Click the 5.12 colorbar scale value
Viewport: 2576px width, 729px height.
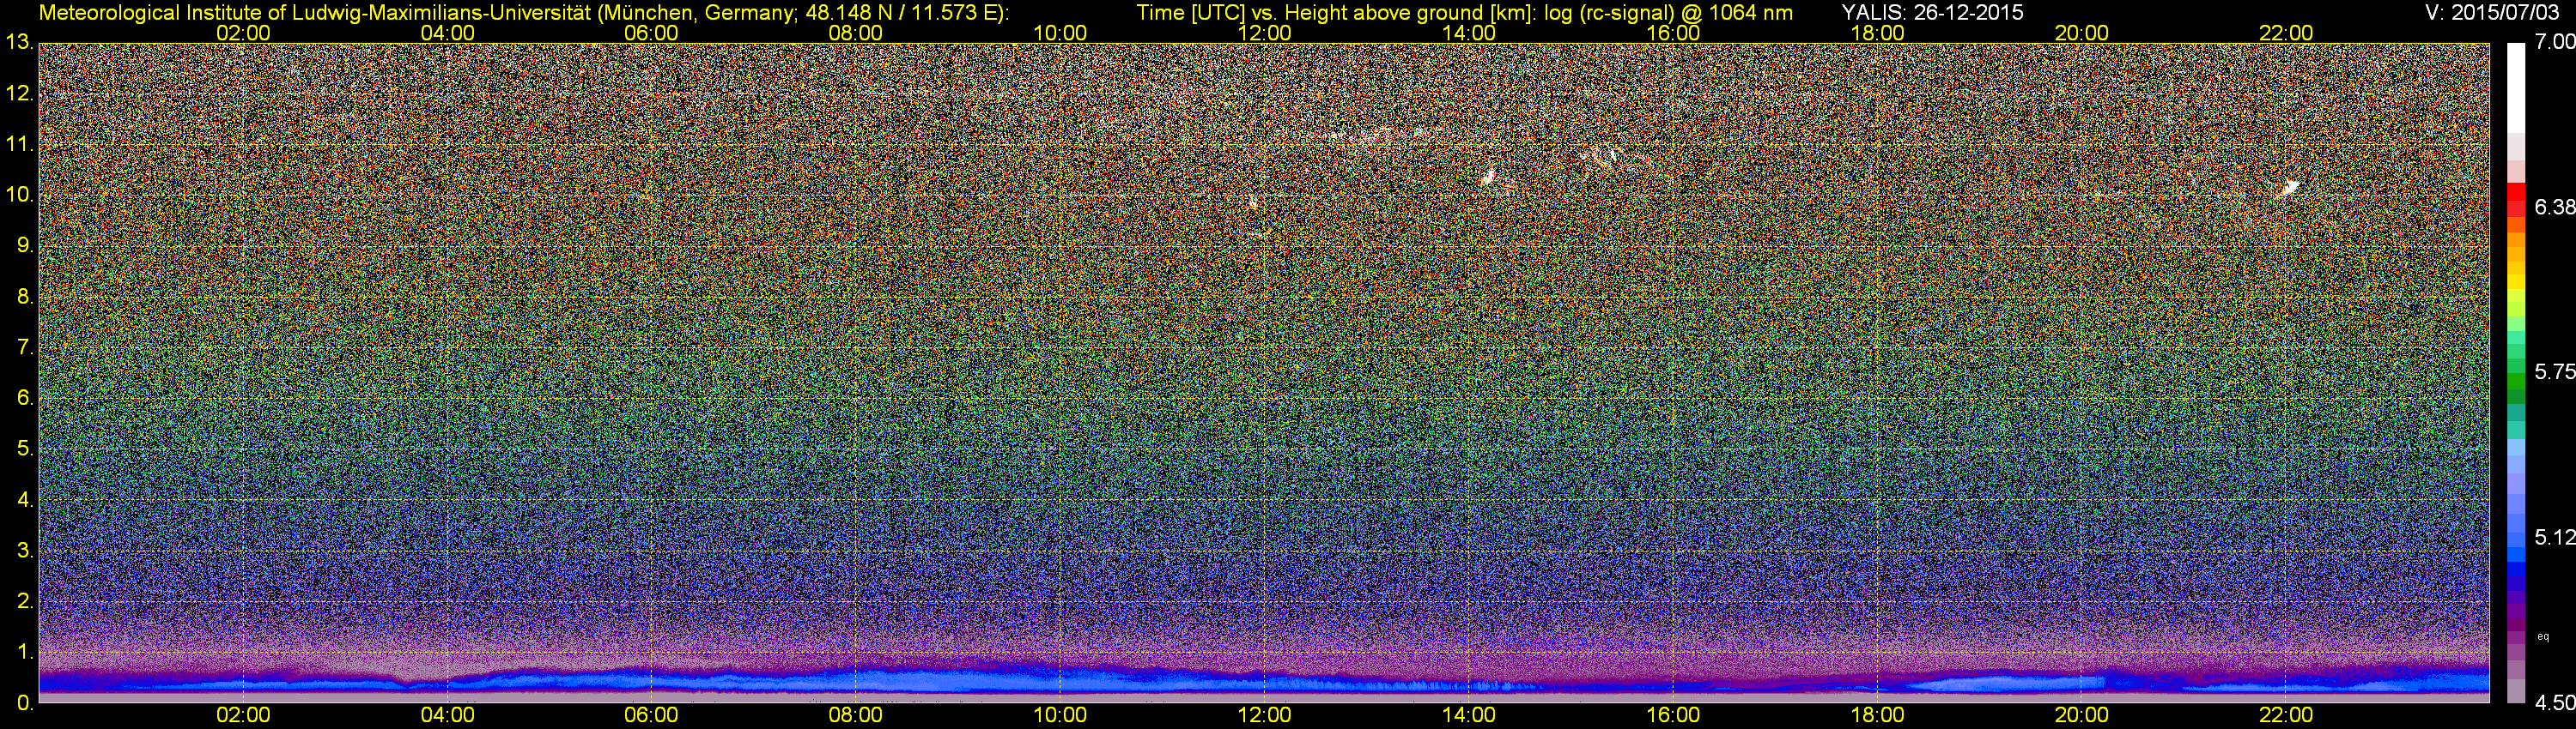pos(2555,537)
